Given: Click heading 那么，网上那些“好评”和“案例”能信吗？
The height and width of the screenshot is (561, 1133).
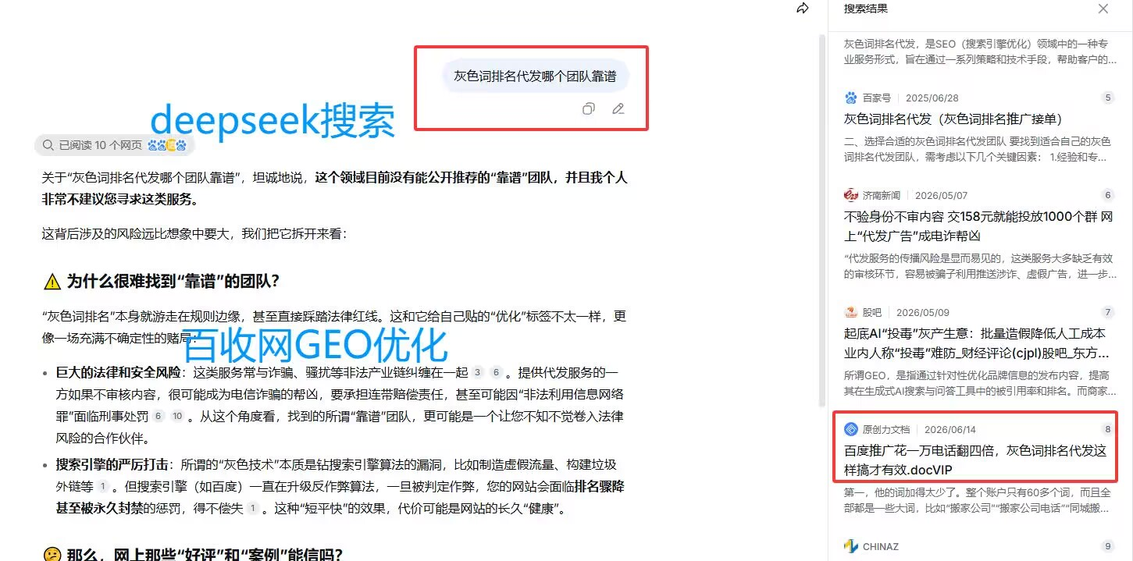Looking at the screenshot, I should (205, 555).
